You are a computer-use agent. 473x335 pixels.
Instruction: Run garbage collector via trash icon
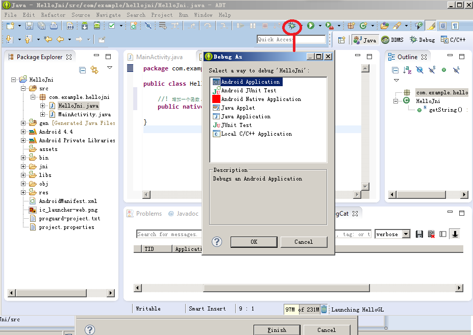click(324, 308)
